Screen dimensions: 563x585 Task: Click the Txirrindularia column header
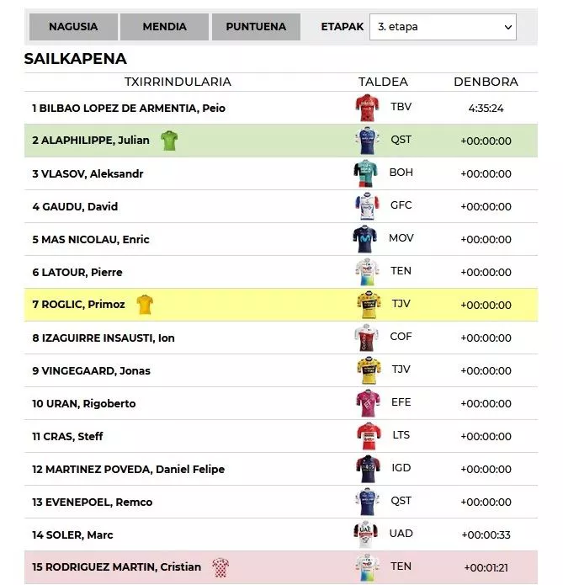click(178, 82)
